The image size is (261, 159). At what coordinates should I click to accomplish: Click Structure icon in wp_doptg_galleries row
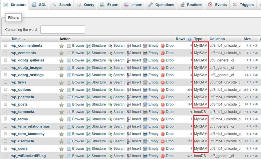pyautogui.click(x=88, y=60)
